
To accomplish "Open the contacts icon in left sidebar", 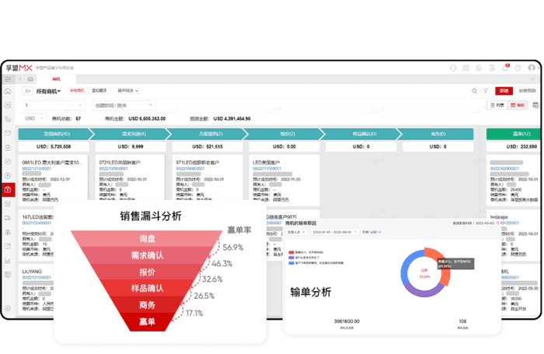I will 8,105.
